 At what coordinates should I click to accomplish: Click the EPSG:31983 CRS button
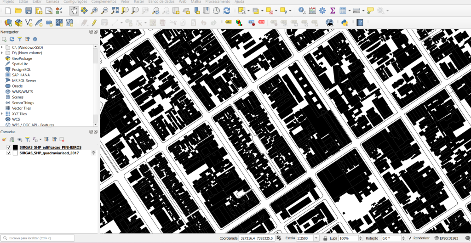point(446,238)
